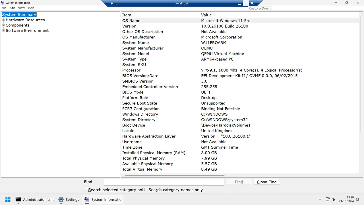This screenshot has height=205, width=364.
Task: Click the GMT Summer Time value
Action: [220, 147]
